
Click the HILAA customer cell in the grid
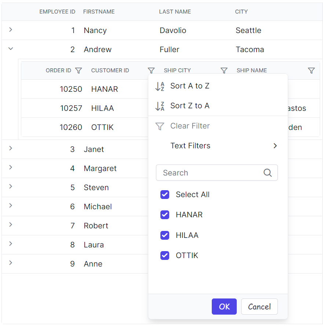[x=102, y=108]
